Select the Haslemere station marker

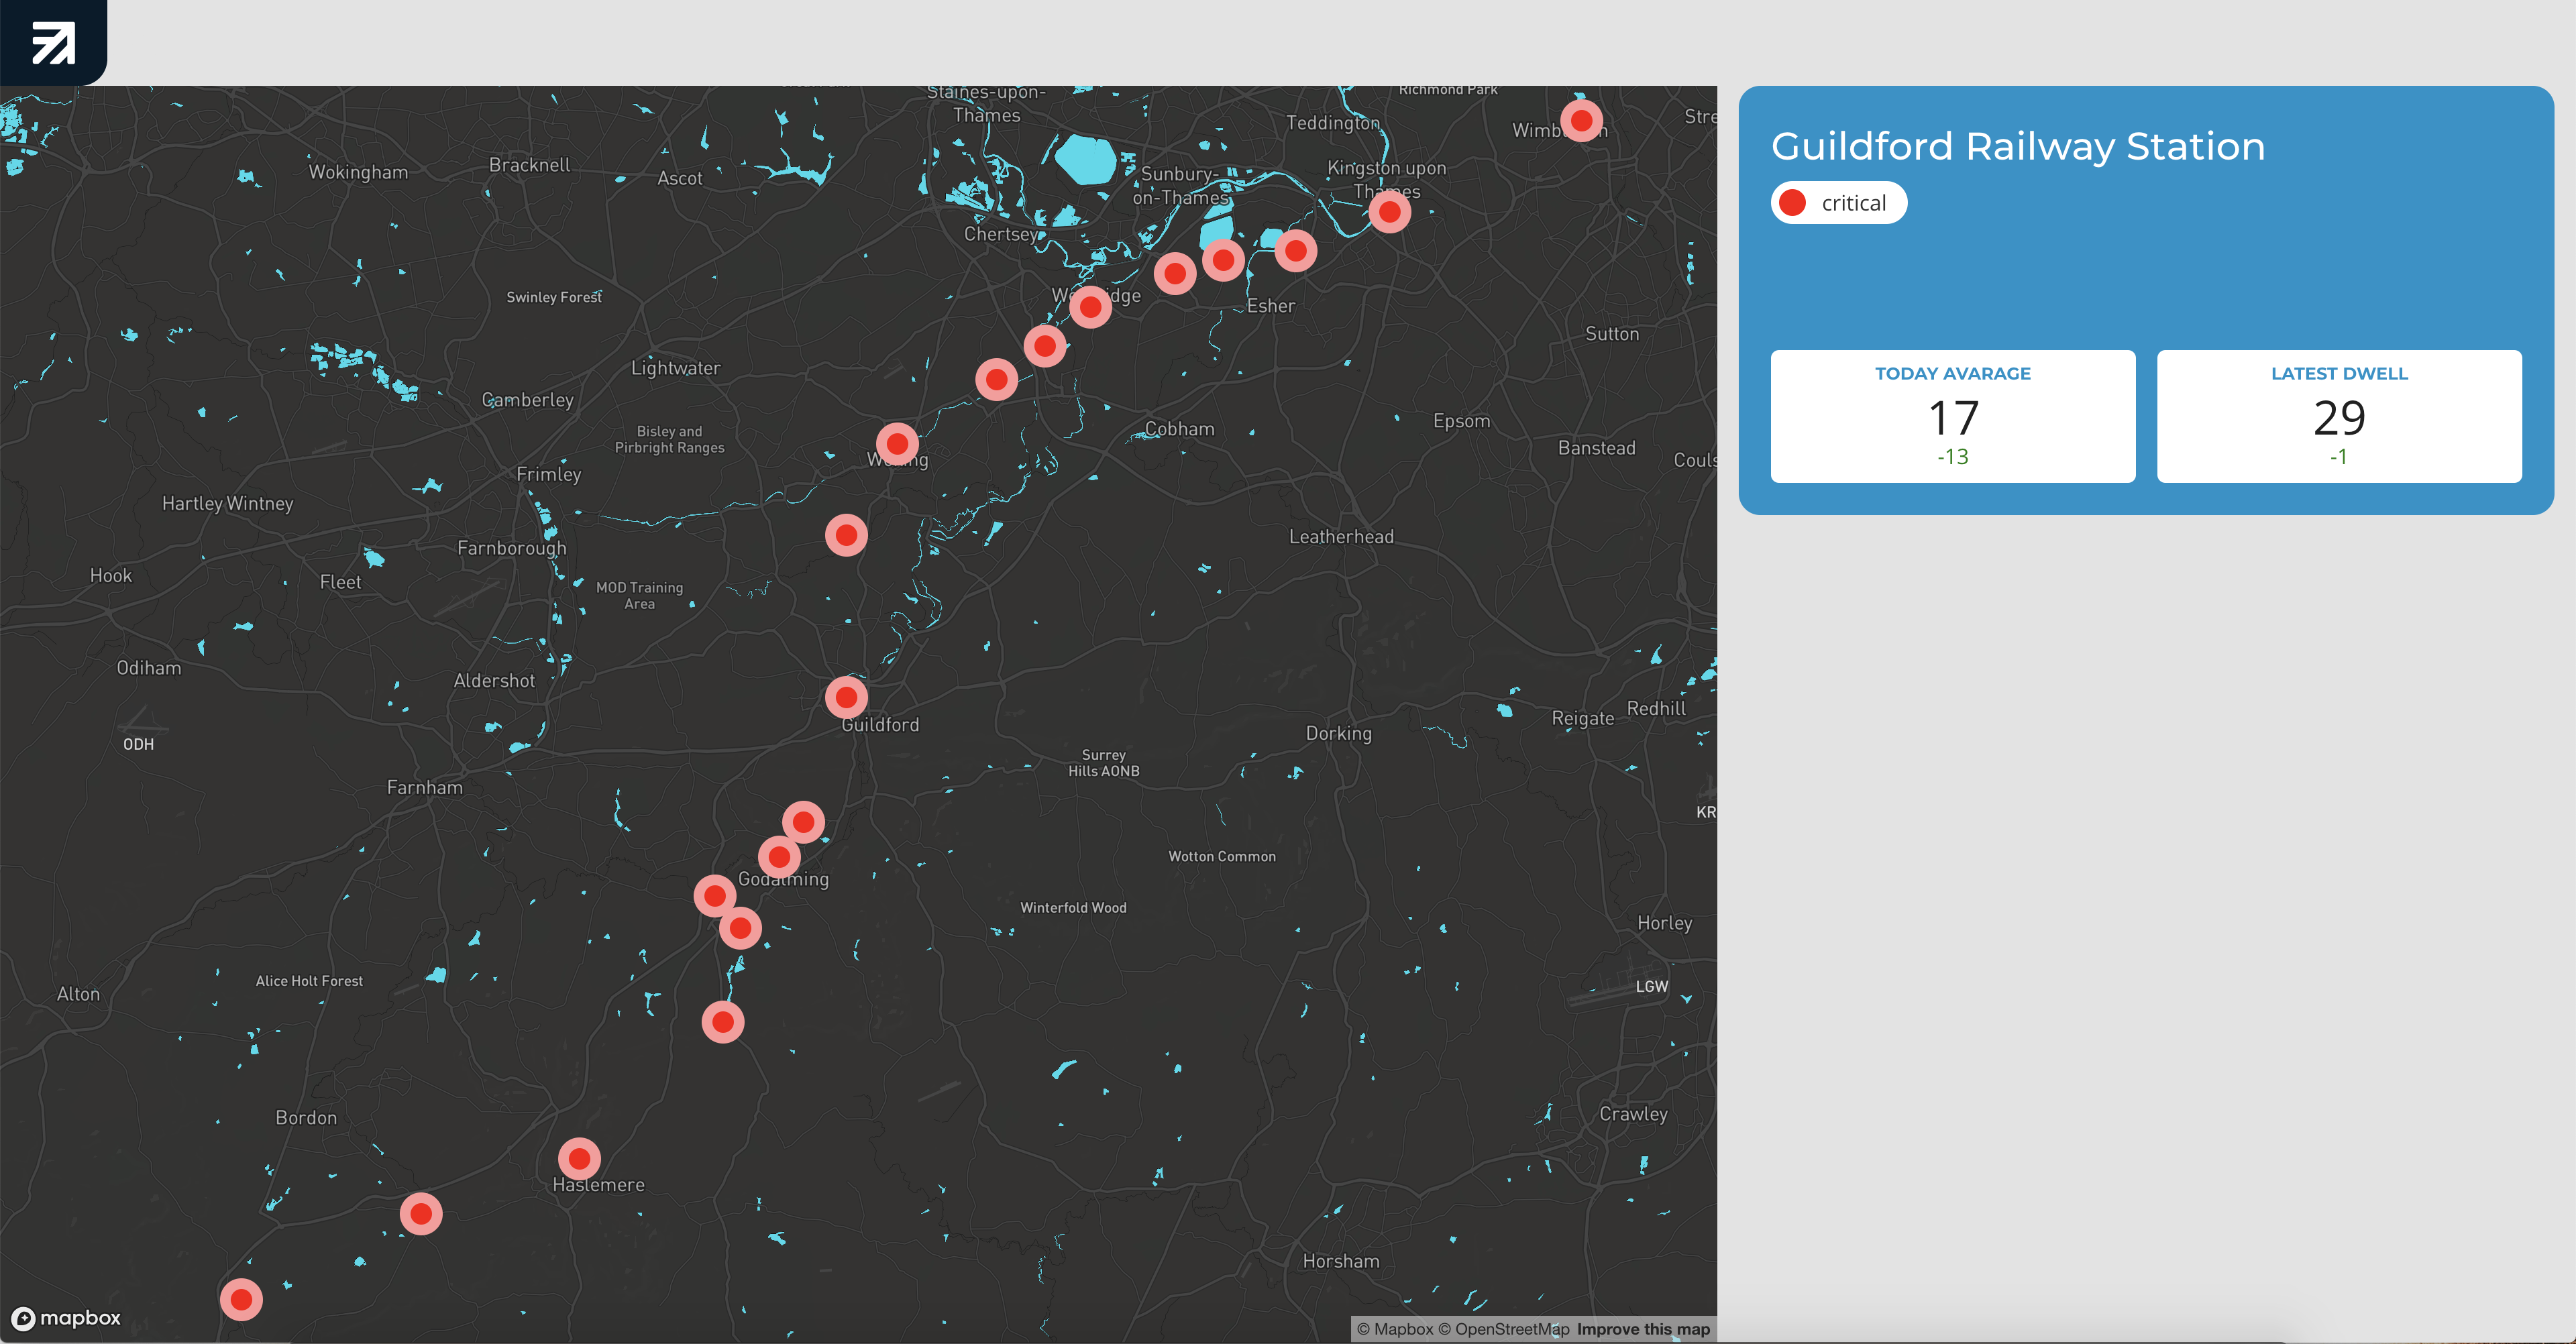click(x=579, y=1158)
